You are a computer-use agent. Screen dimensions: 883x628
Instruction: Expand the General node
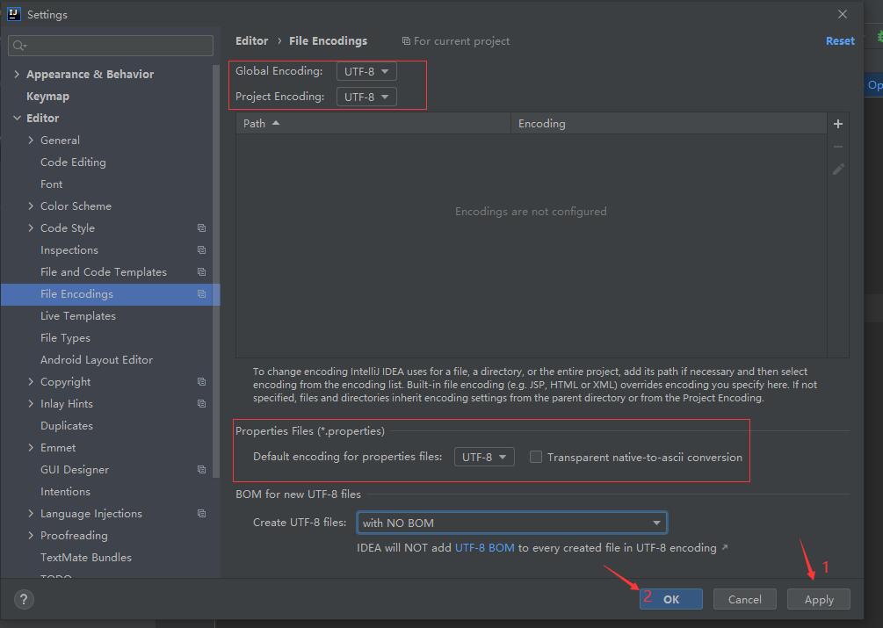[x=31, y=140]
